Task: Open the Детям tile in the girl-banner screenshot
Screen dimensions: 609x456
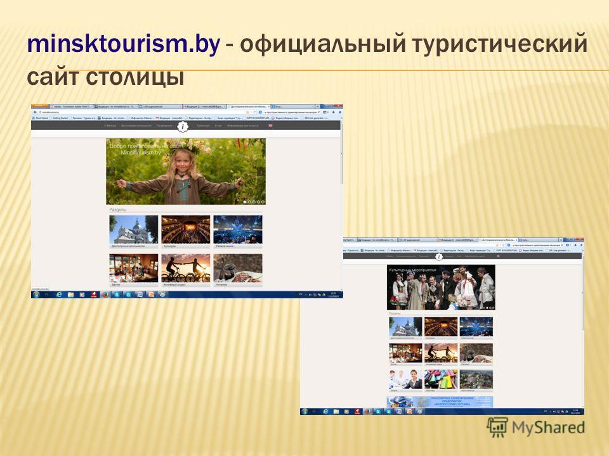Action: pos(134,270)
